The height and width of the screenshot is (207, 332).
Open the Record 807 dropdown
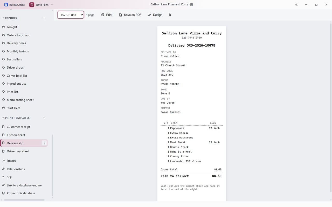pyautogui.click(x=71, y=15)
